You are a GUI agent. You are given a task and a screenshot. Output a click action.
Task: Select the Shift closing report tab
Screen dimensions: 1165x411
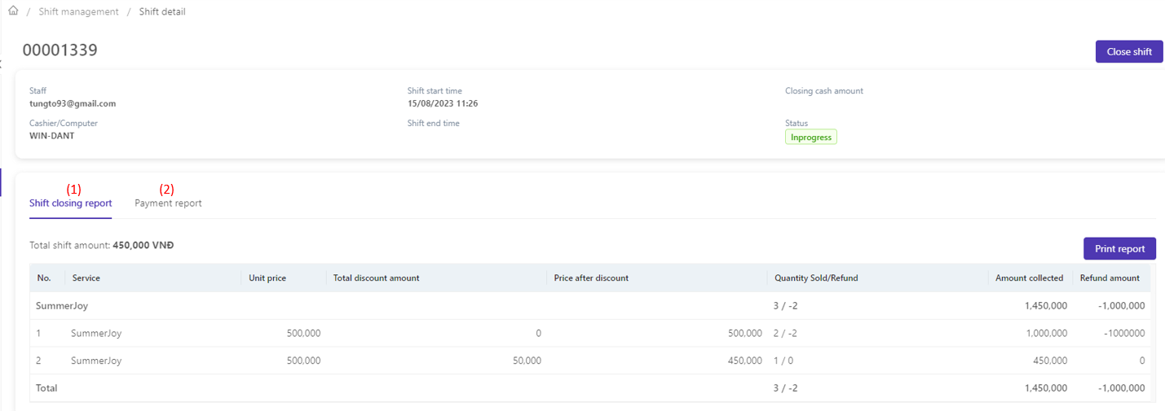(71, 203)
